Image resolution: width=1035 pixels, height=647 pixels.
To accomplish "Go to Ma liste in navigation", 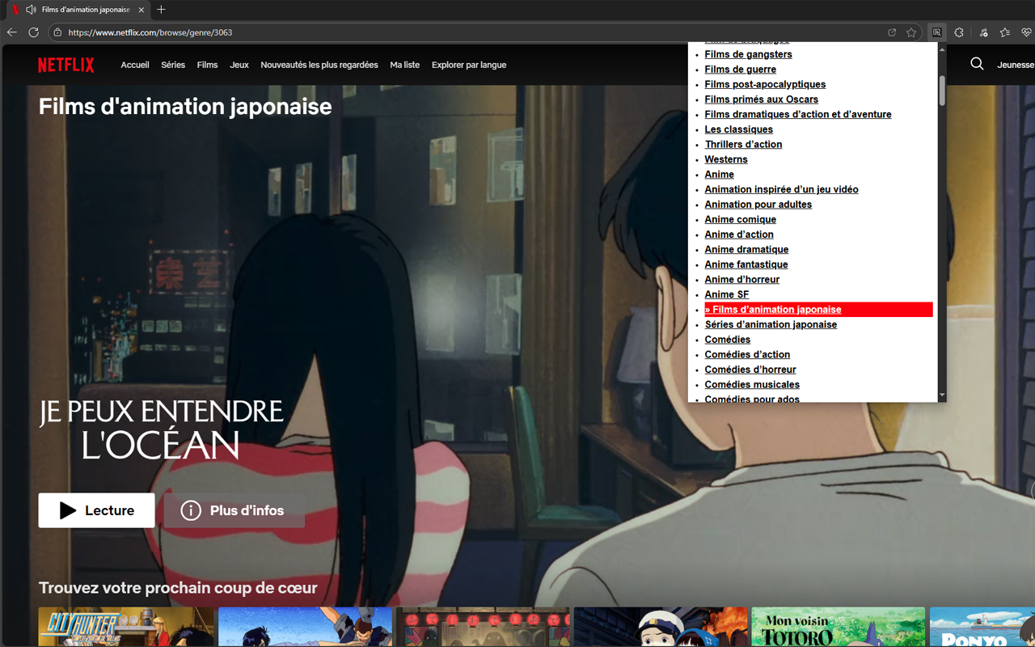I will 404,65.
